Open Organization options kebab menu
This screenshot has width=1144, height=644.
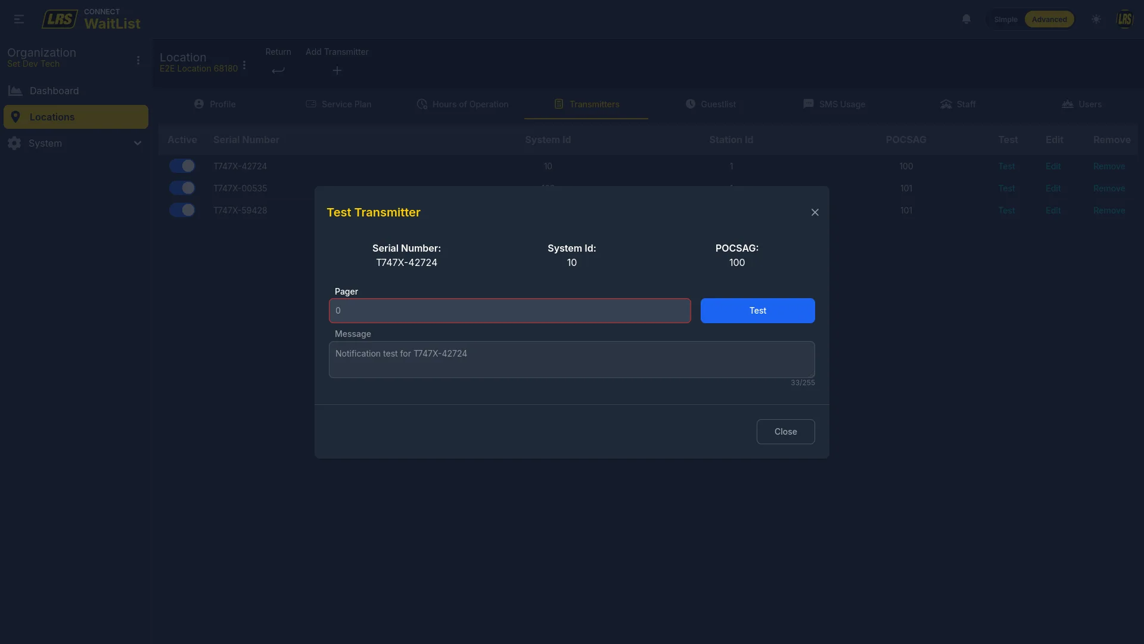[x=138, y=60]
